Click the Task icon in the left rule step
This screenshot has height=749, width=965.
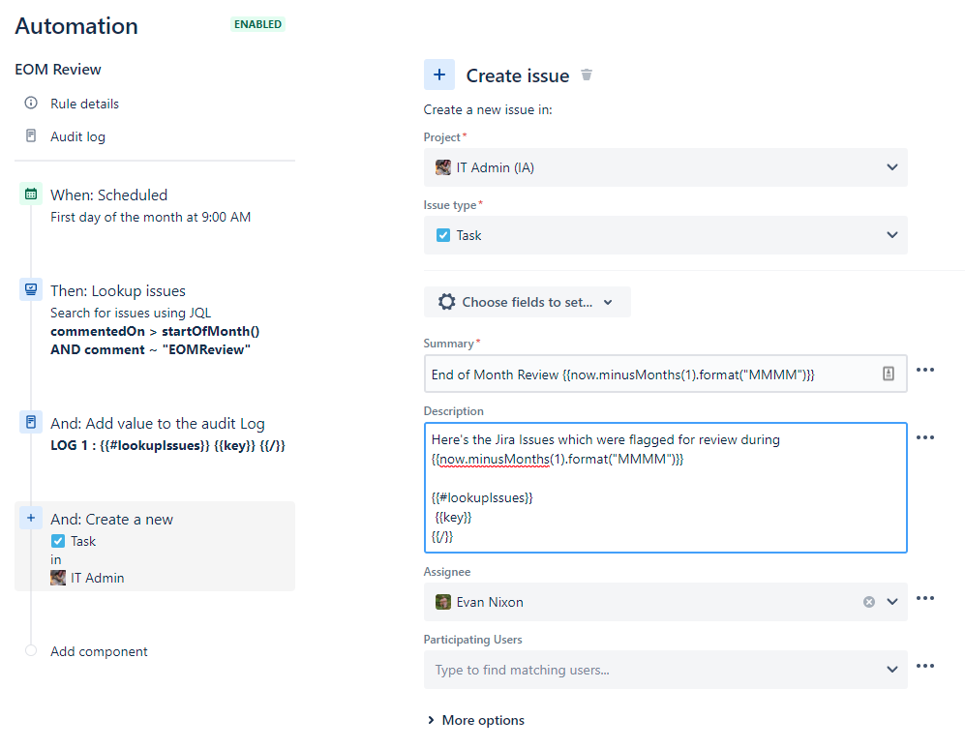point(58,541)
